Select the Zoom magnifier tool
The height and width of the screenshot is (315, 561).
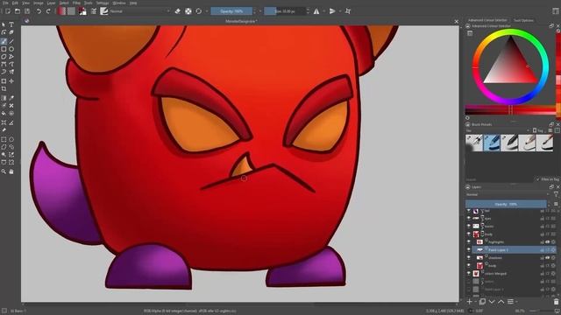(4, 171)
